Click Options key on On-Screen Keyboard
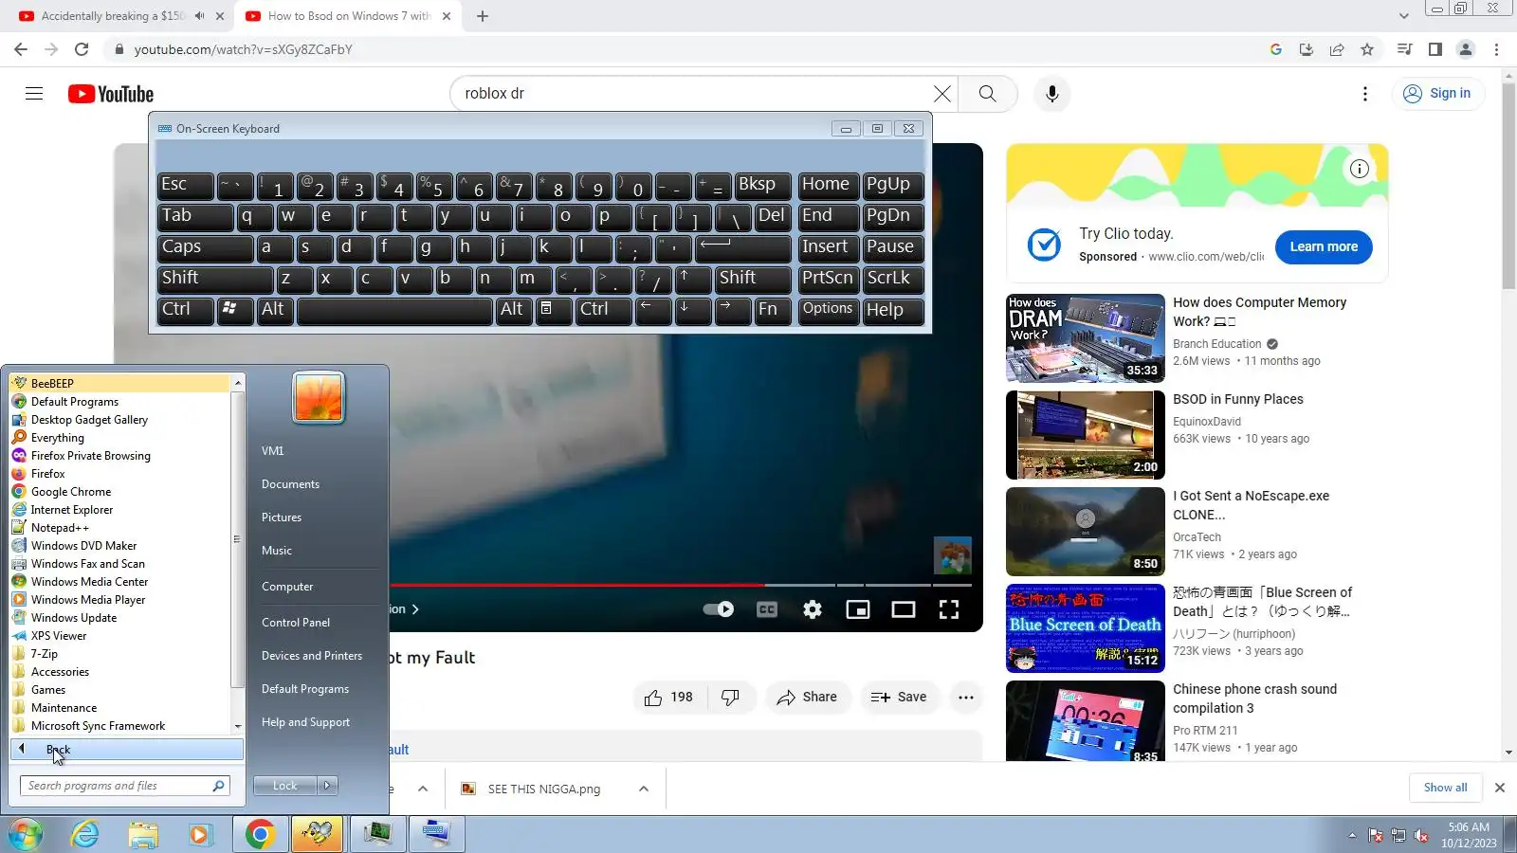 pyautogui.click(x=829, y=310)
